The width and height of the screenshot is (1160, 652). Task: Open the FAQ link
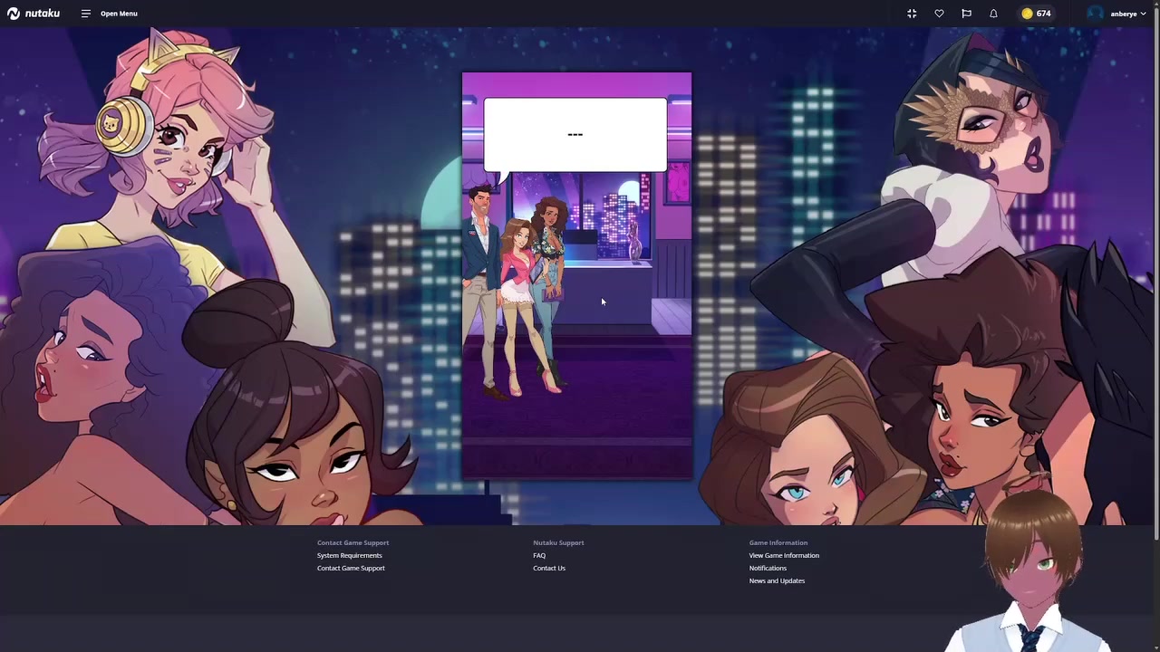[539, 555]
